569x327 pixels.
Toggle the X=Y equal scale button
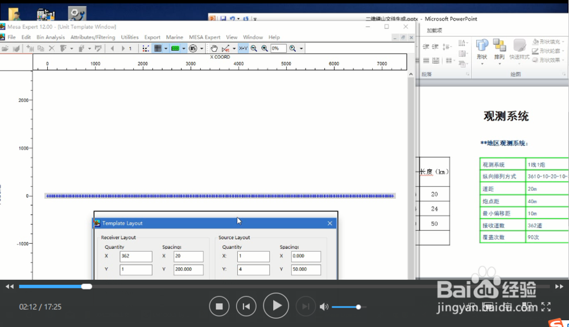[x=243, y=48]
